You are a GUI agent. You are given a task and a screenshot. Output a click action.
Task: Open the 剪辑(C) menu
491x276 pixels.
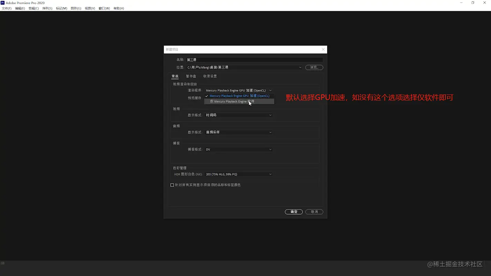tap(33, 8)
